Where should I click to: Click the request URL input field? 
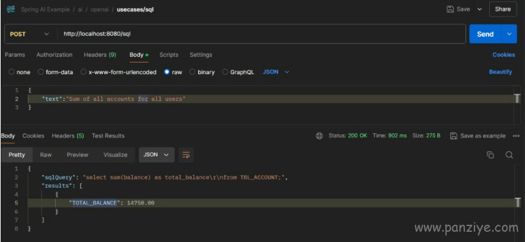261,34
